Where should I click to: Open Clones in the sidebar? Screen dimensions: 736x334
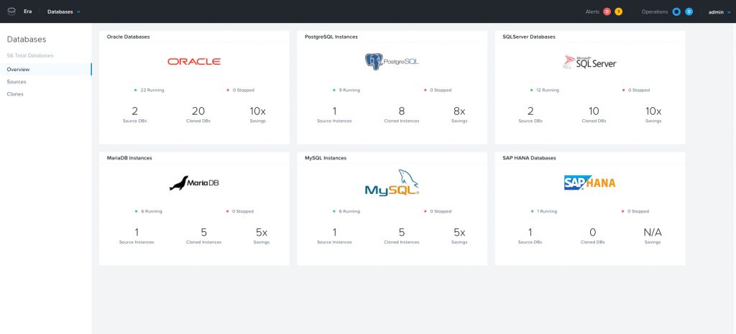[15, 94]
